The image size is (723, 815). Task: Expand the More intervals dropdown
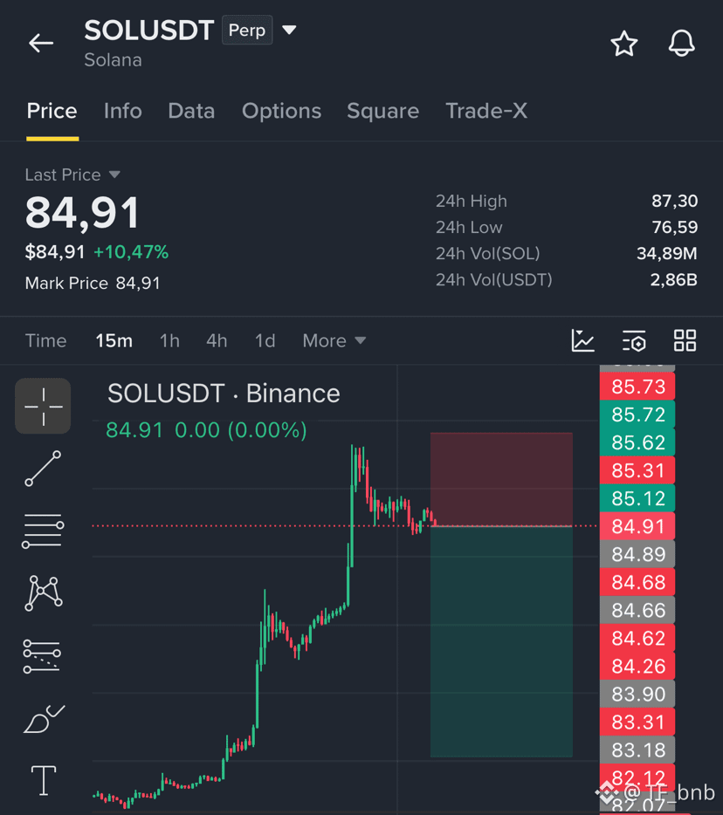click(334, 341)
